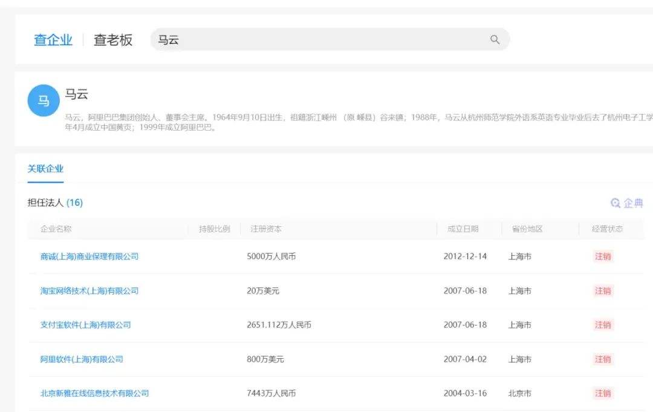Viewport: 653px width, 412px height.
Task: Click the 成立日期 column header
Action: pos(463,229)
